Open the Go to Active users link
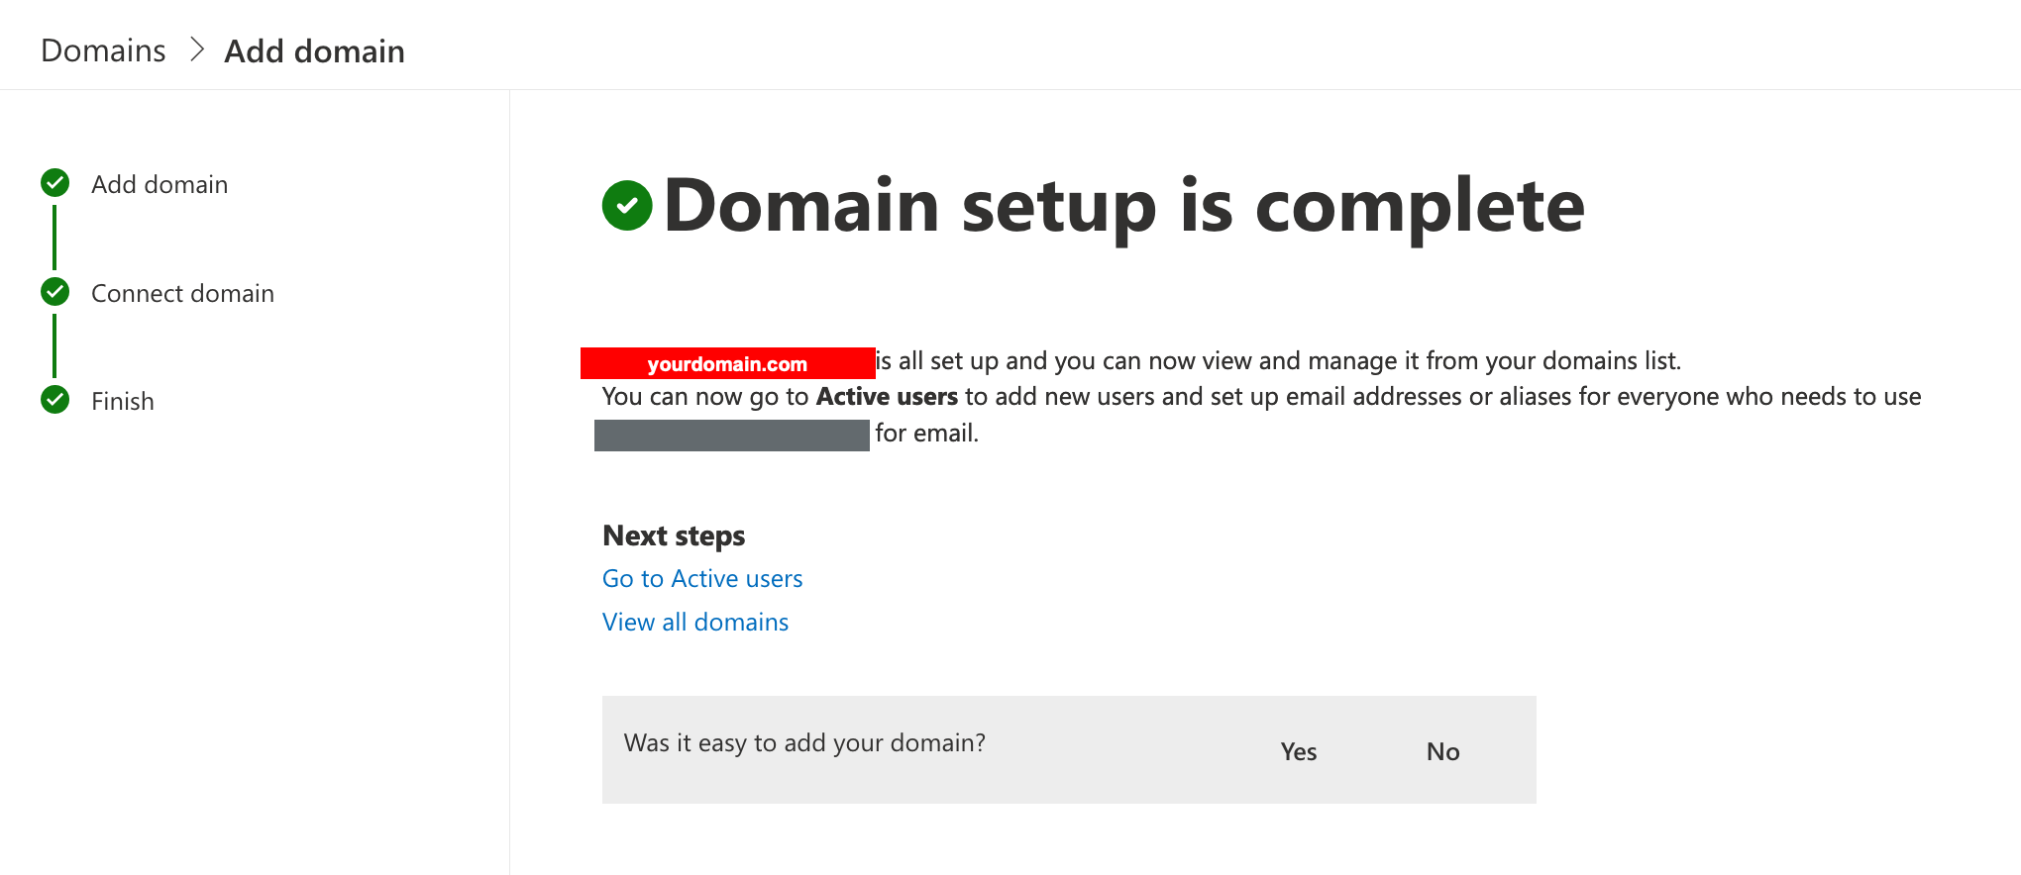This screenshot has height=875, width=2021. click(702, 579)
